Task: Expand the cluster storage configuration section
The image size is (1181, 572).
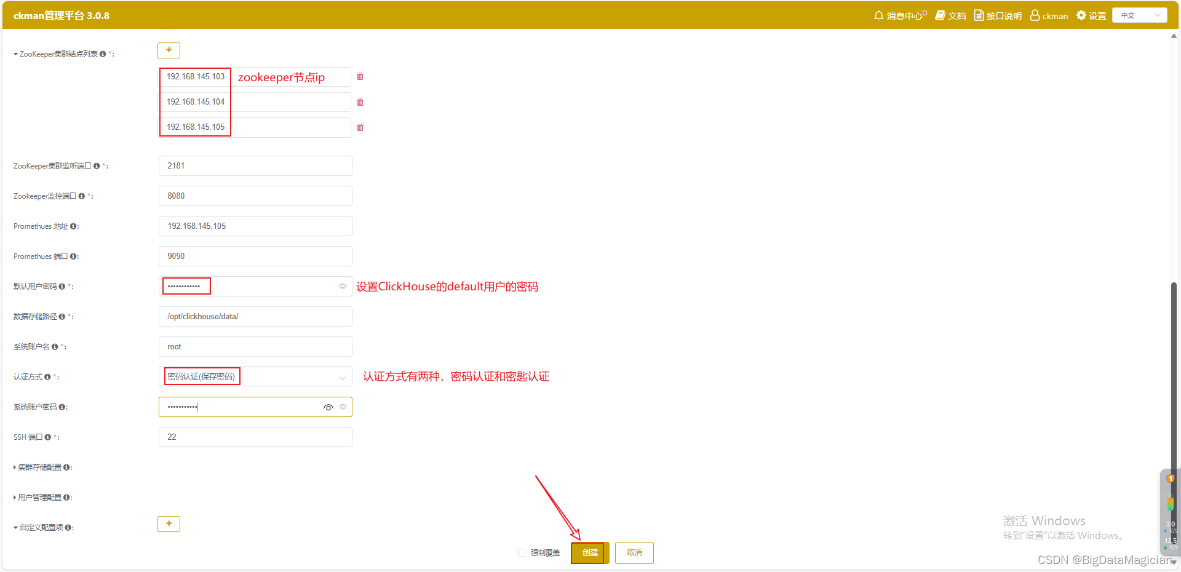Action: [x=15, y=467]
